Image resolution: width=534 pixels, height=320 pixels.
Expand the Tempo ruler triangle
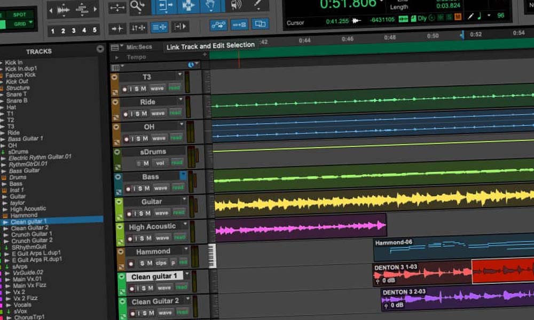tap(117, 58)
